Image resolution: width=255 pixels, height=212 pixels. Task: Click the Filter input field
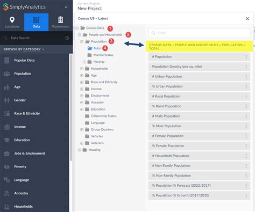[x=199, y=33]
